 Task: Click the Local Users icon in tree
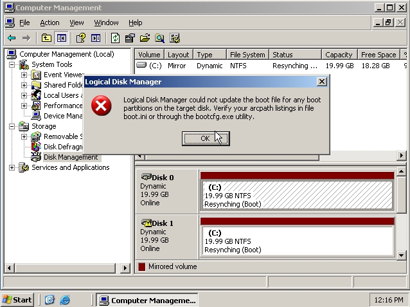[36, 95]
